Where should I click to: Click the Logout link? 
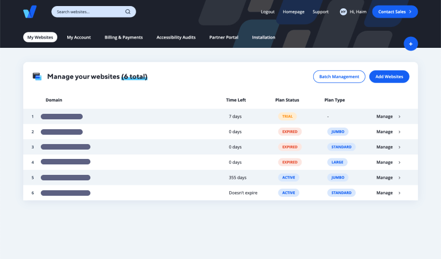coord(267,12)
